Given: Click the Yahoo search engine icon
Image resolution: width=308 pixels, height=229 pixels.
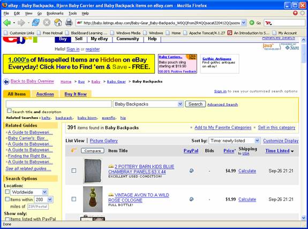Looking at the screenshot, I should click(268, 23).
